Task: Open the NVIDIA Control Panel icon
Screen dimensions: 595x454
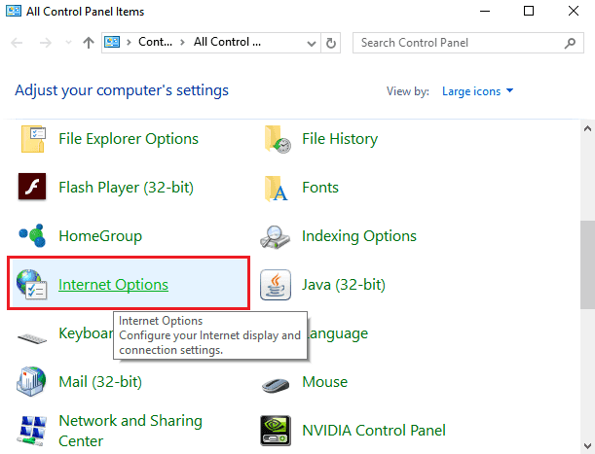Action: [x=277, y=431]
